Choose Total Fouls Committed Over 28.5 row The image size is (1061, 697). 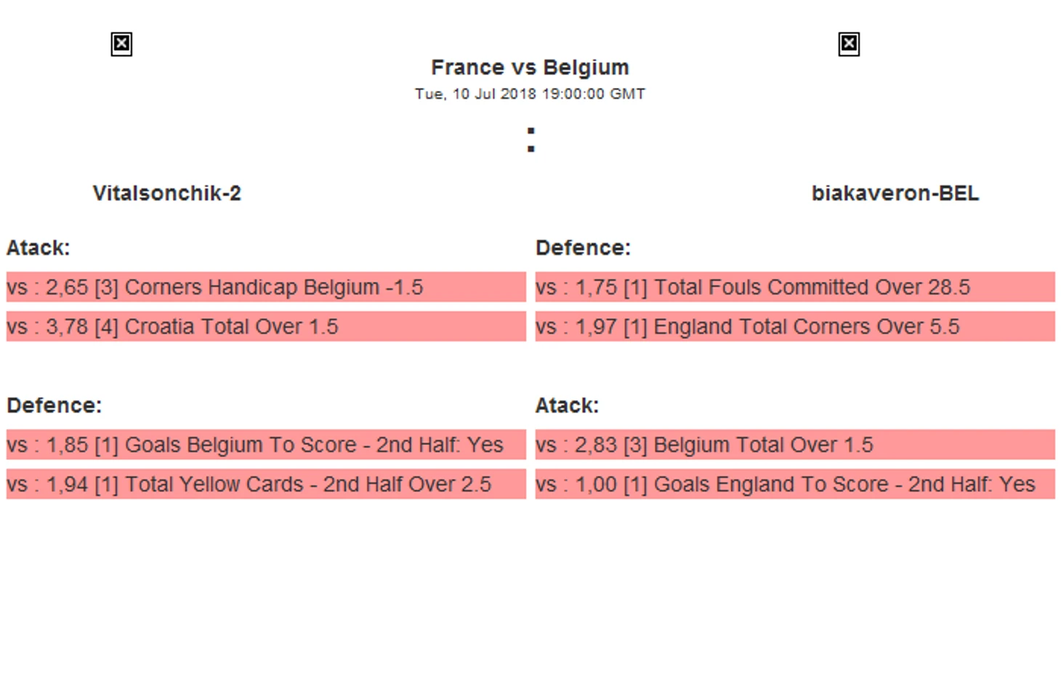795,287
